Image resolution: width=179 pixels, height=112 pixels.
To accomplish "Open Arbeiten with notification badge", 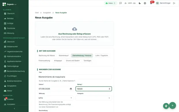I will (10, 99).
